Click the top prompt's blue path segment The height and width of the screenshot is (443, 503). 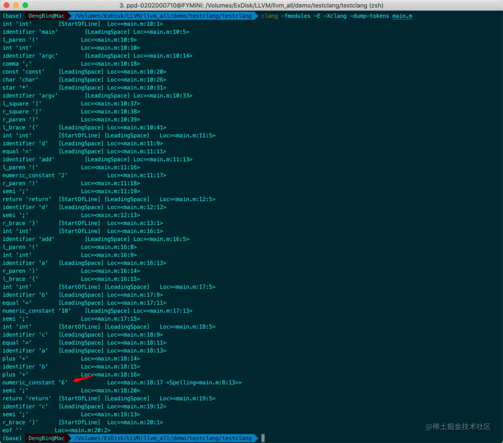click(163, 16)
